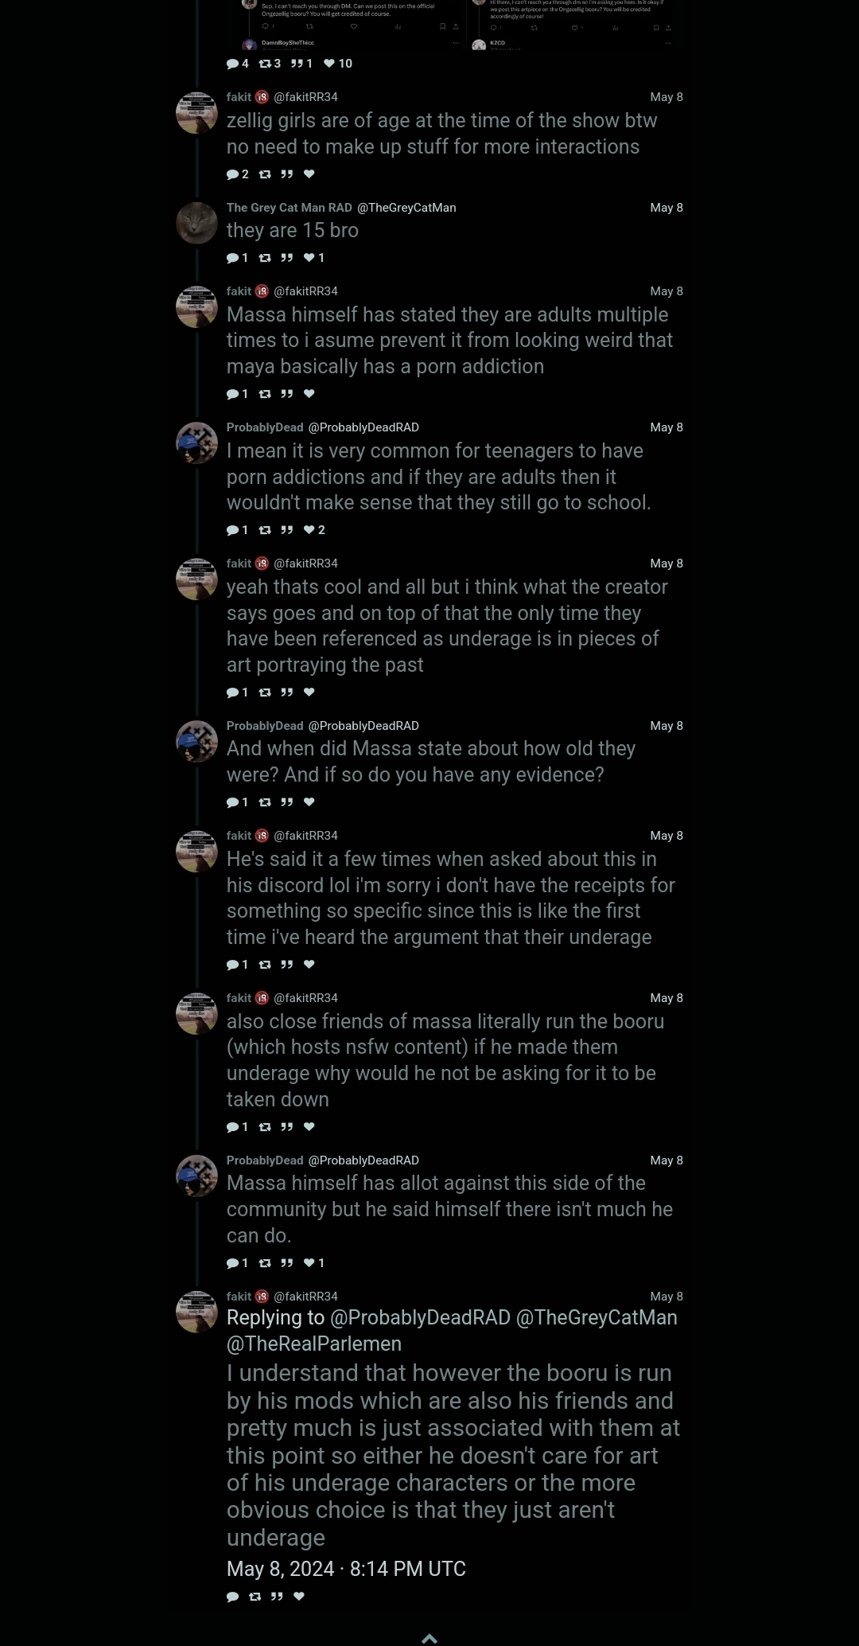The height and width of the screenshot is (1646, 859).
Task: Click the scroll-to-top chevron at the bottom
Action: (x=429, y=1637)
